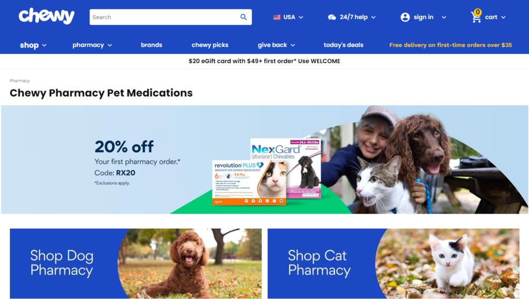This screenshot has width=529, height=299.
Task: Click the cart item count badge
Action: click(478, 12)
